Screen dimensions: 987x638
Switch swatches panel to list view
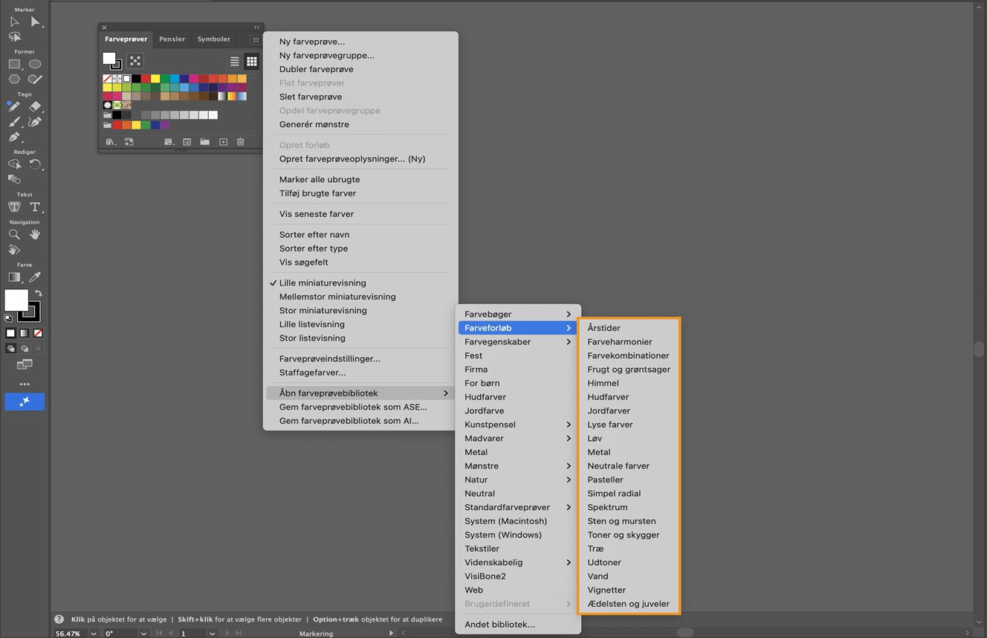tap(235, 62)
